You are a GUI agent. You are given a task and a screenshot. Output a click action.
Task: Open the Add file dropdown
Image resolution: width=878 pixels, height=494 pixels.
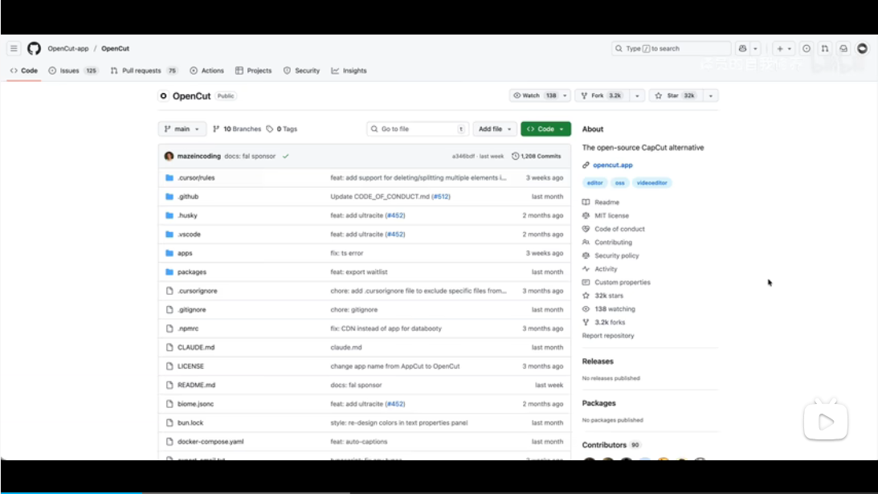click(x=495, y=129)
